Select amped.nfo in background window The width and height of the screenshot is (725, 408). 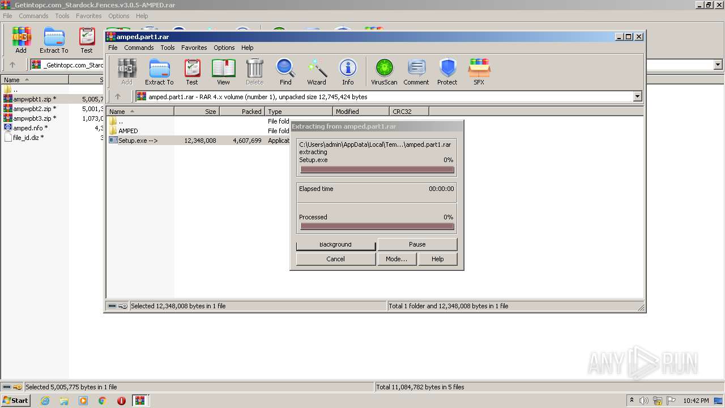(31, 128)
